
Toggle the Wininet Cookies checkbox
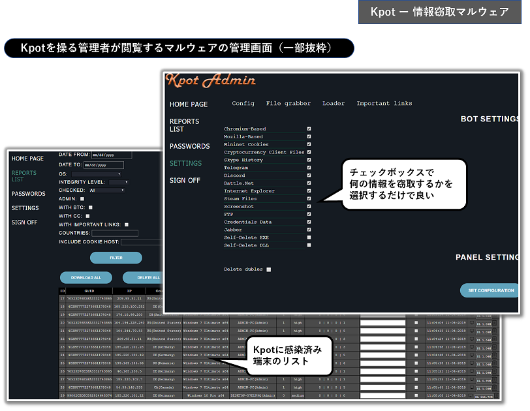[309, 144]
